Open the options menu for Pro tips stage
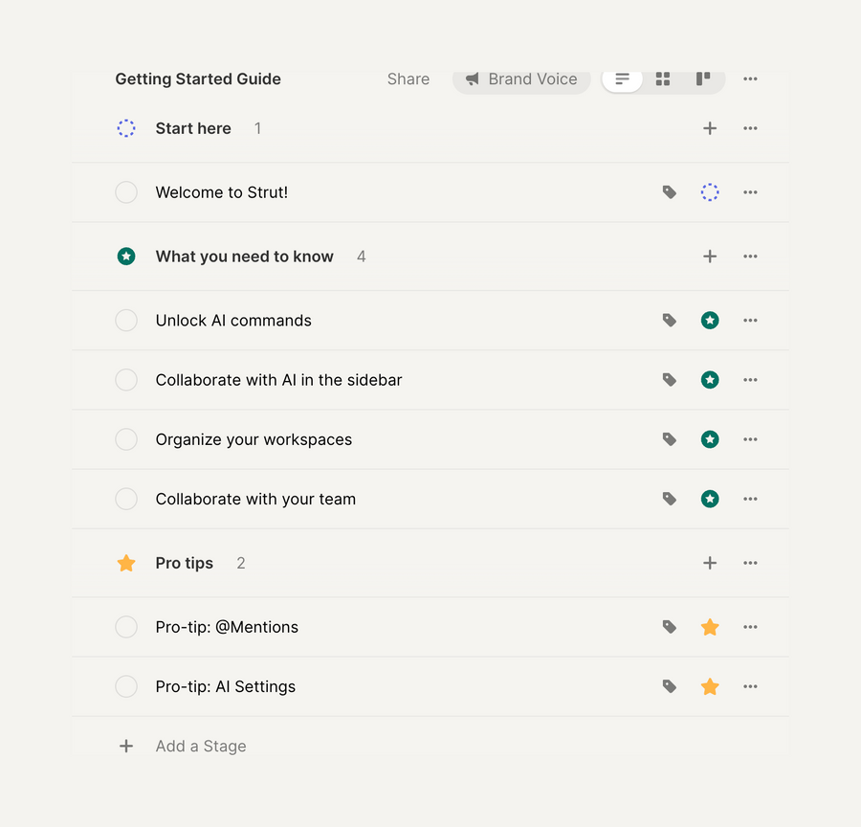Viewport: 861px width, 827px height. [x=750, y=563]
